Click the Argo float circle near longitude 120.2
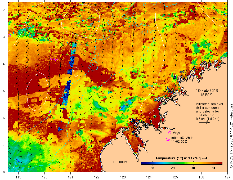The width and height of the screenshot is (233, 180). pos(50,112)
